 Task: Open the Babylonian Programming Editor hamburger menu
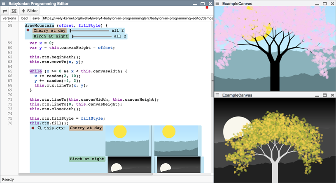4,3
